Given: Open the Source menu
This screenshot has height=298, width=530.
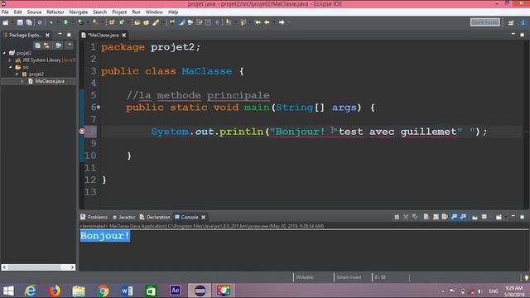Looking at the screenshot, I should pyautogui.click(x=34, y=12).
